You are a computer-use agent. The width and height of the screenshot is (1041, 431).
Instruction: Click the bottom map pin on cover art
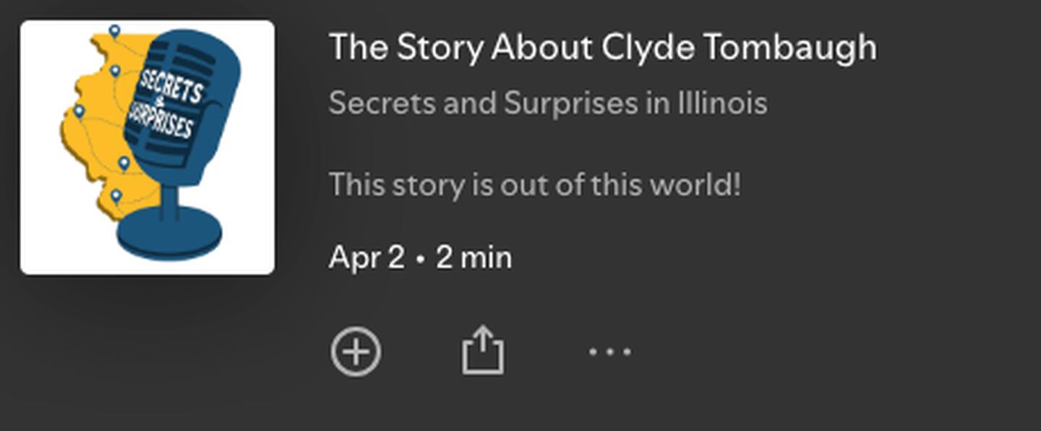pos(116,197)
